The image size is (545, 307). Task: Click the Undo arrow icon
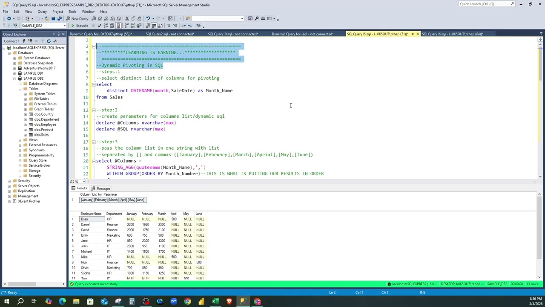[x=148, y=18]
